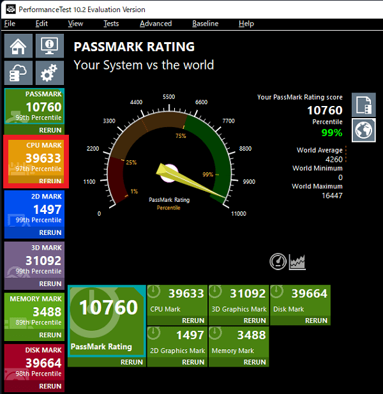Click the orange Percentile label under gauge

(x=169, y=208)
